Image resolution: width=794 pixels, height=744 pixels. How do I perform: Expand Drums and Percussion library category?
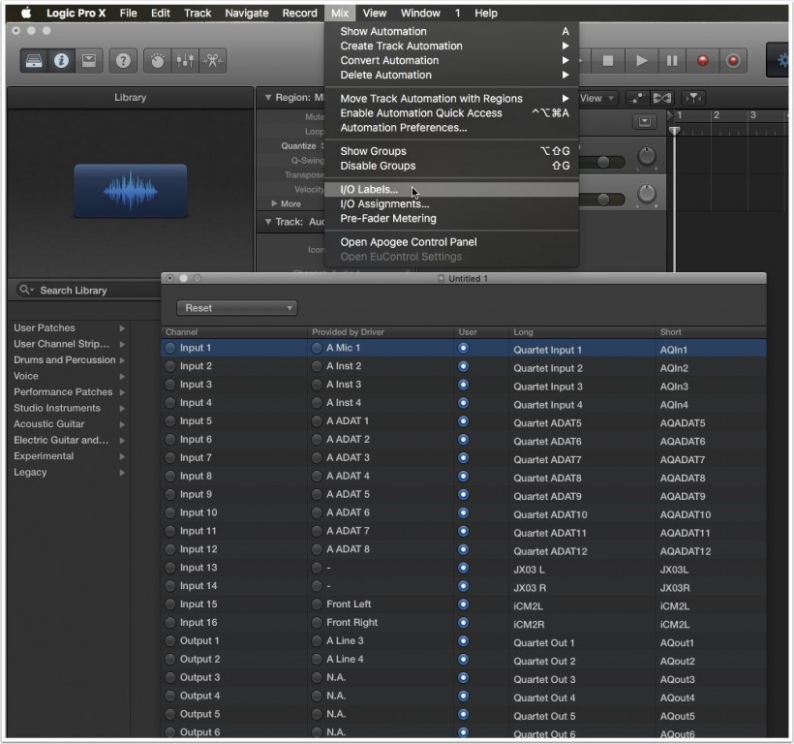(x=122, y=360)
